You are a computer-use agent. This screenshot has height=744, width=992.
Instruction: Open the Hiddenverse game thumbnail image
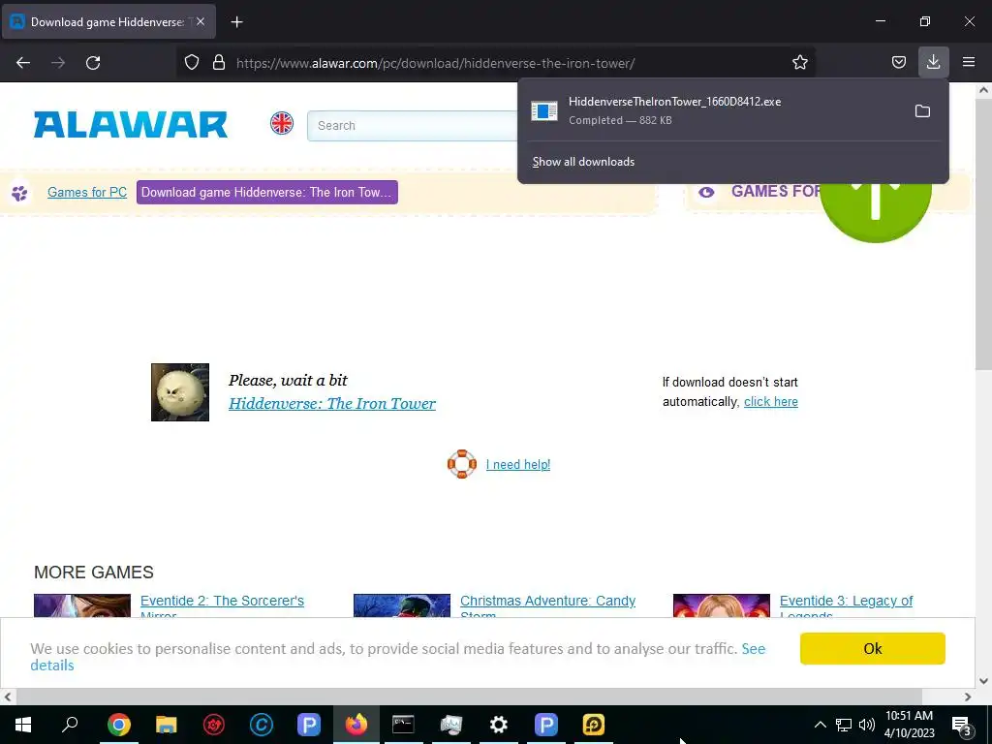pyautogui.click(x=179, y=392)
